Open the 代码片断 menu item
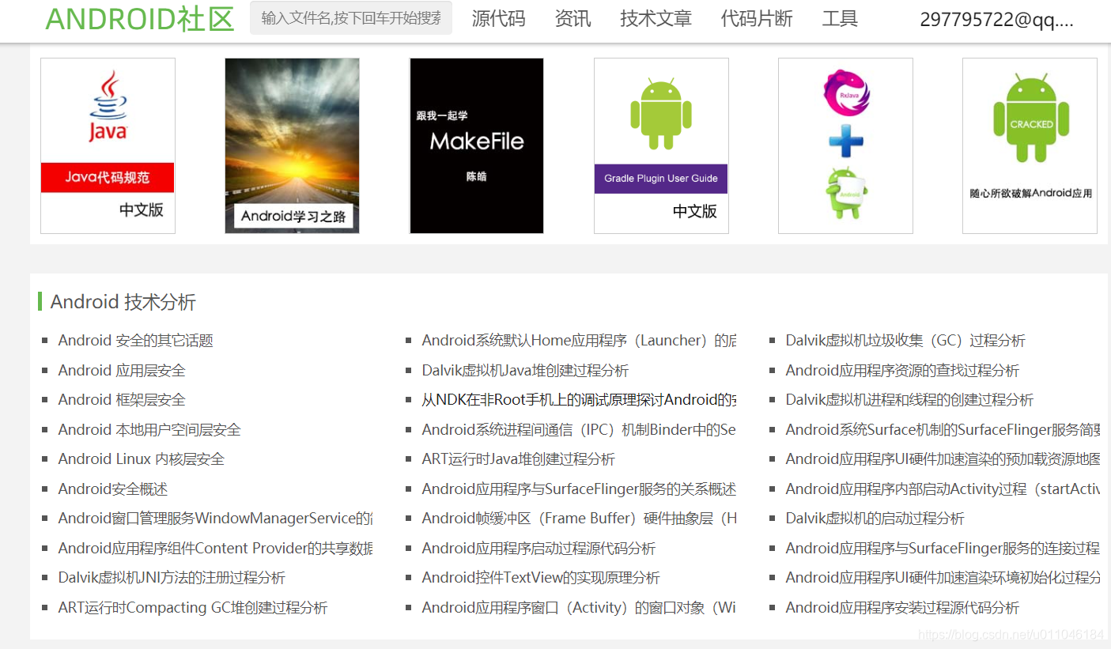 (757, 19)
